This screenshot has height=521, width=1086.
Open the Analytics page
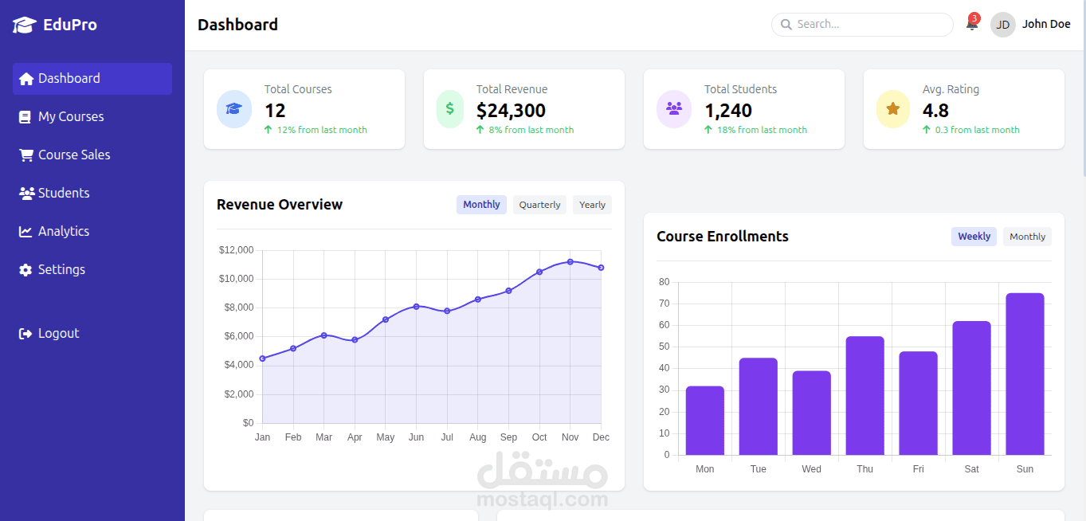click(x=92, y=232)
